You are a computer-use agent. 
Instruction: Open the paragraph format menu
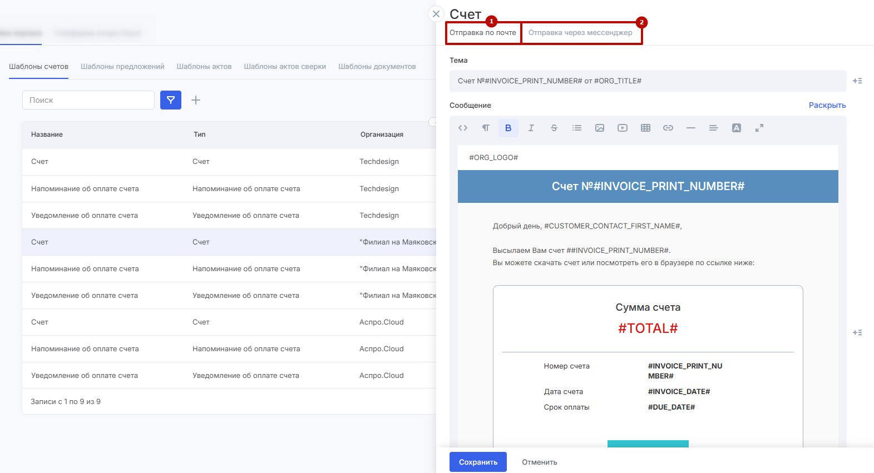[485, 128]
